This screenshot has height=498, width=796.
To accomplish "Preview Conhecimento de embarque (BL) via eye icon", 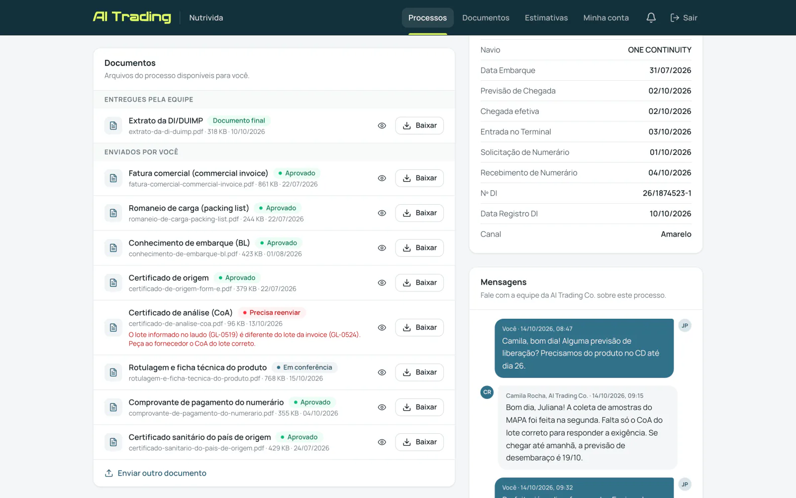I will 382,248.
